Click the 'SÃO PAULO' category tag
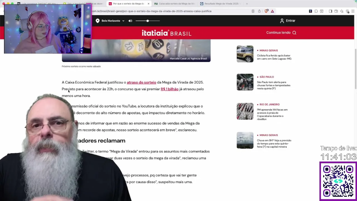 [267, 77]
